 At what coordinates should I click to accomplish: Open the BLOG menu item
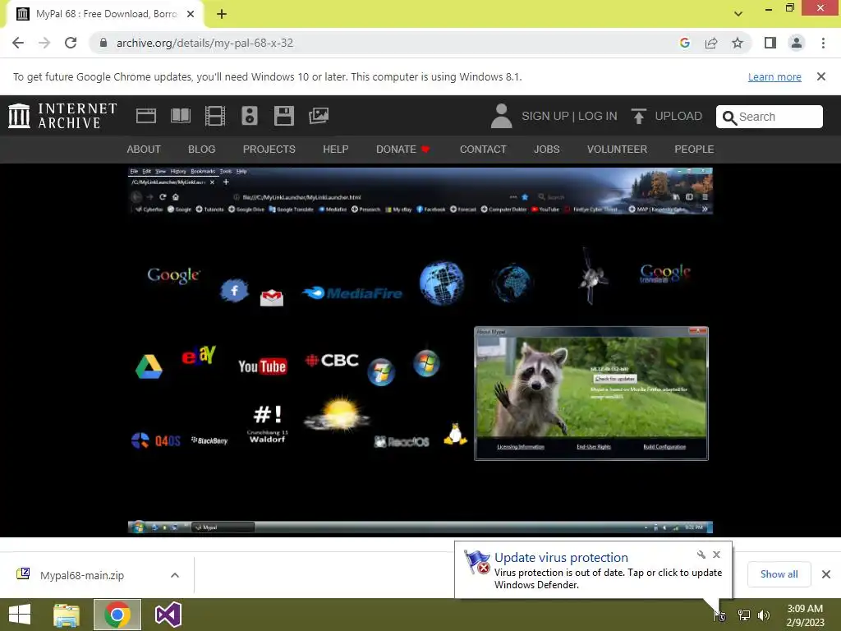tap(202, 150)
